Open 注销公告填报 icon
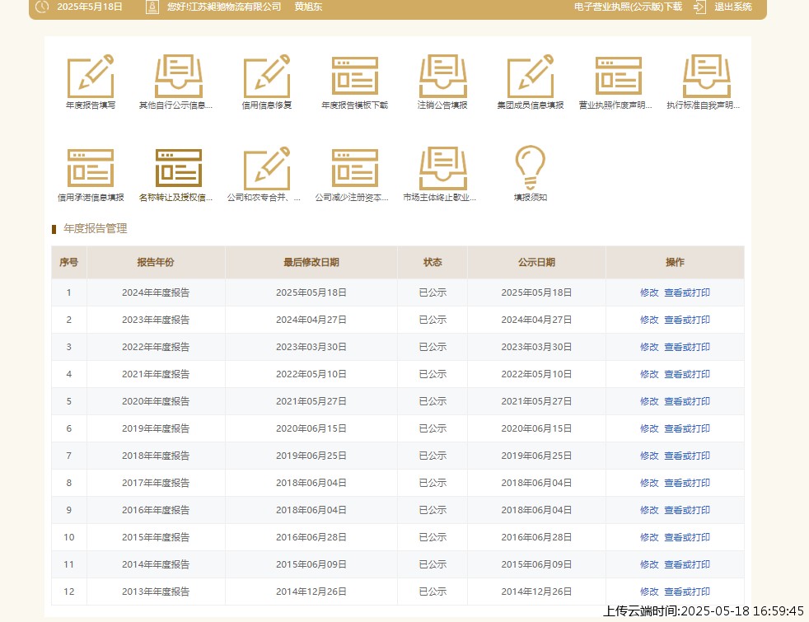This screenshot has height=622, width=809. pyautogui.click(x=442, y=76)
